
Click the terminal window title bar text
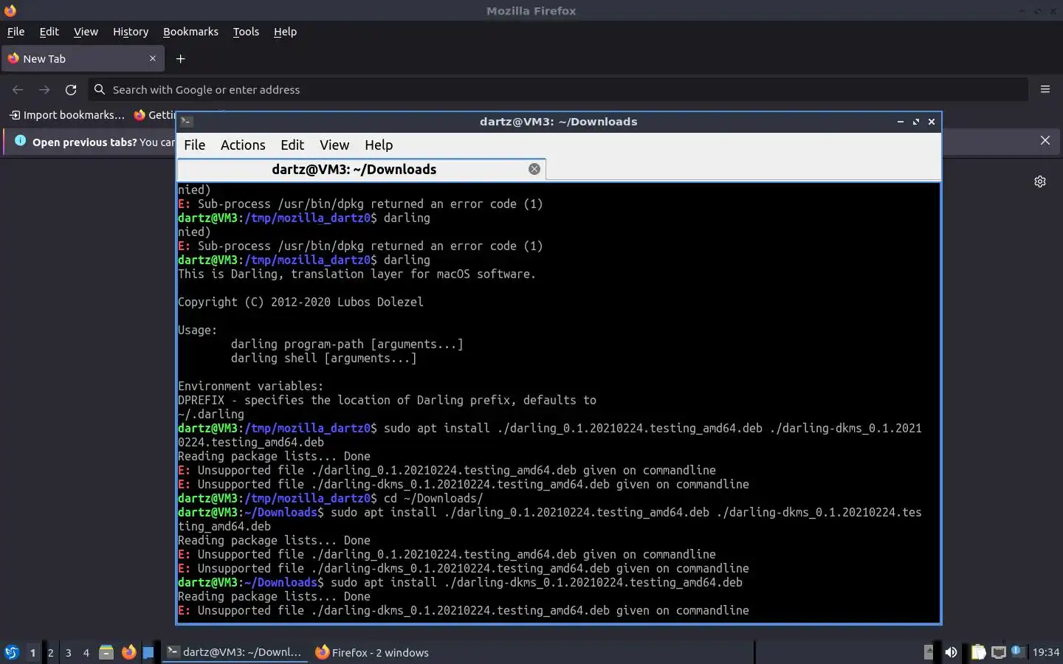point(558,122)
